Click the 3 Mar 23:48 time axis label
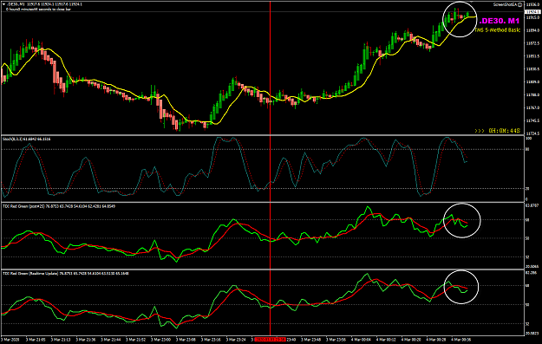542x344 pixels. click(x=311, y=340)
